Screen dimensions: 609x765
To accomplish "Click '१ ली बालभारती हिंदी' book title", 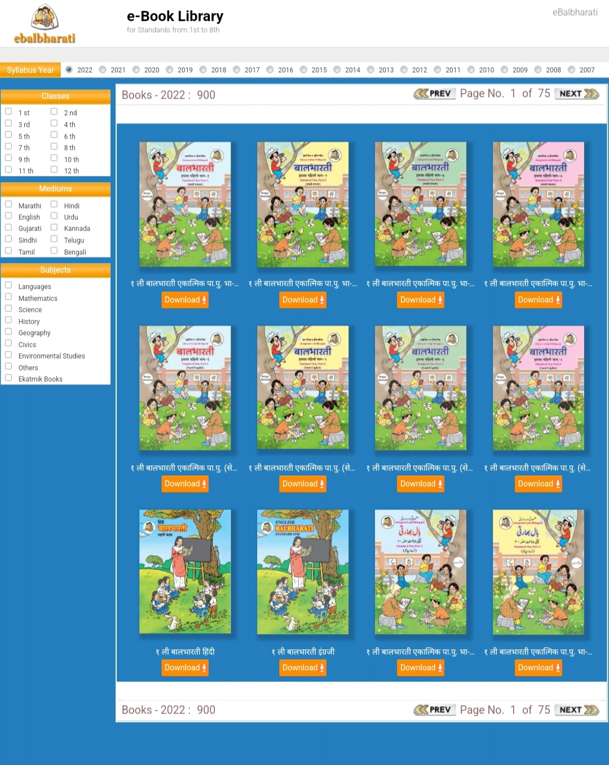I will tap(185, 652).
